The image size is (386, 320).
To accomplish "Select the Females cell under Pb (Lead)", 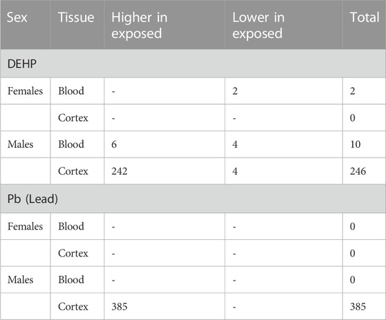I will click(25, 226).
